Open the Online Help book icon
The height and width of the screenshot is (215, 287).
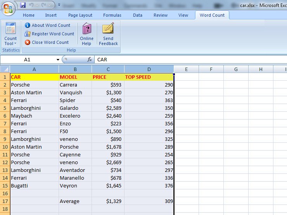pos(87,28)
